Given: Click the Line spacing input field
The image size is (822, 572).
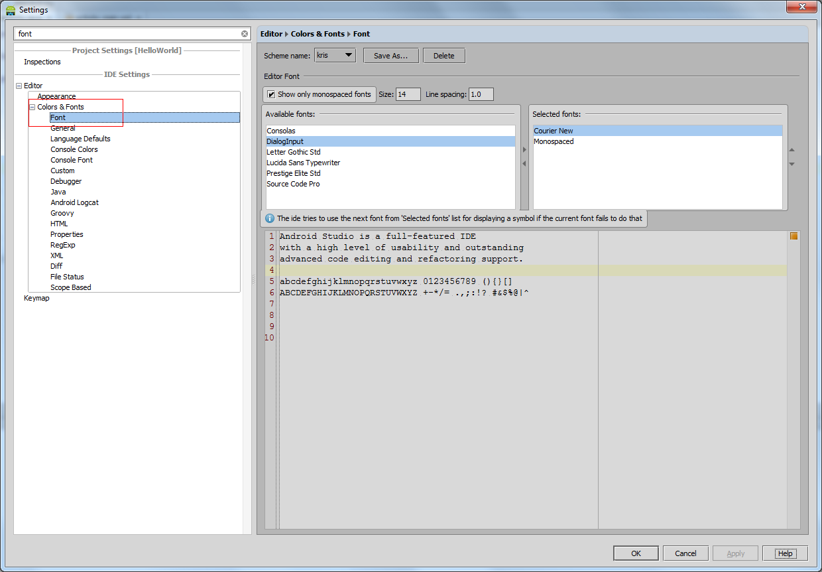Looking at the screenshot, I should 481,94.
